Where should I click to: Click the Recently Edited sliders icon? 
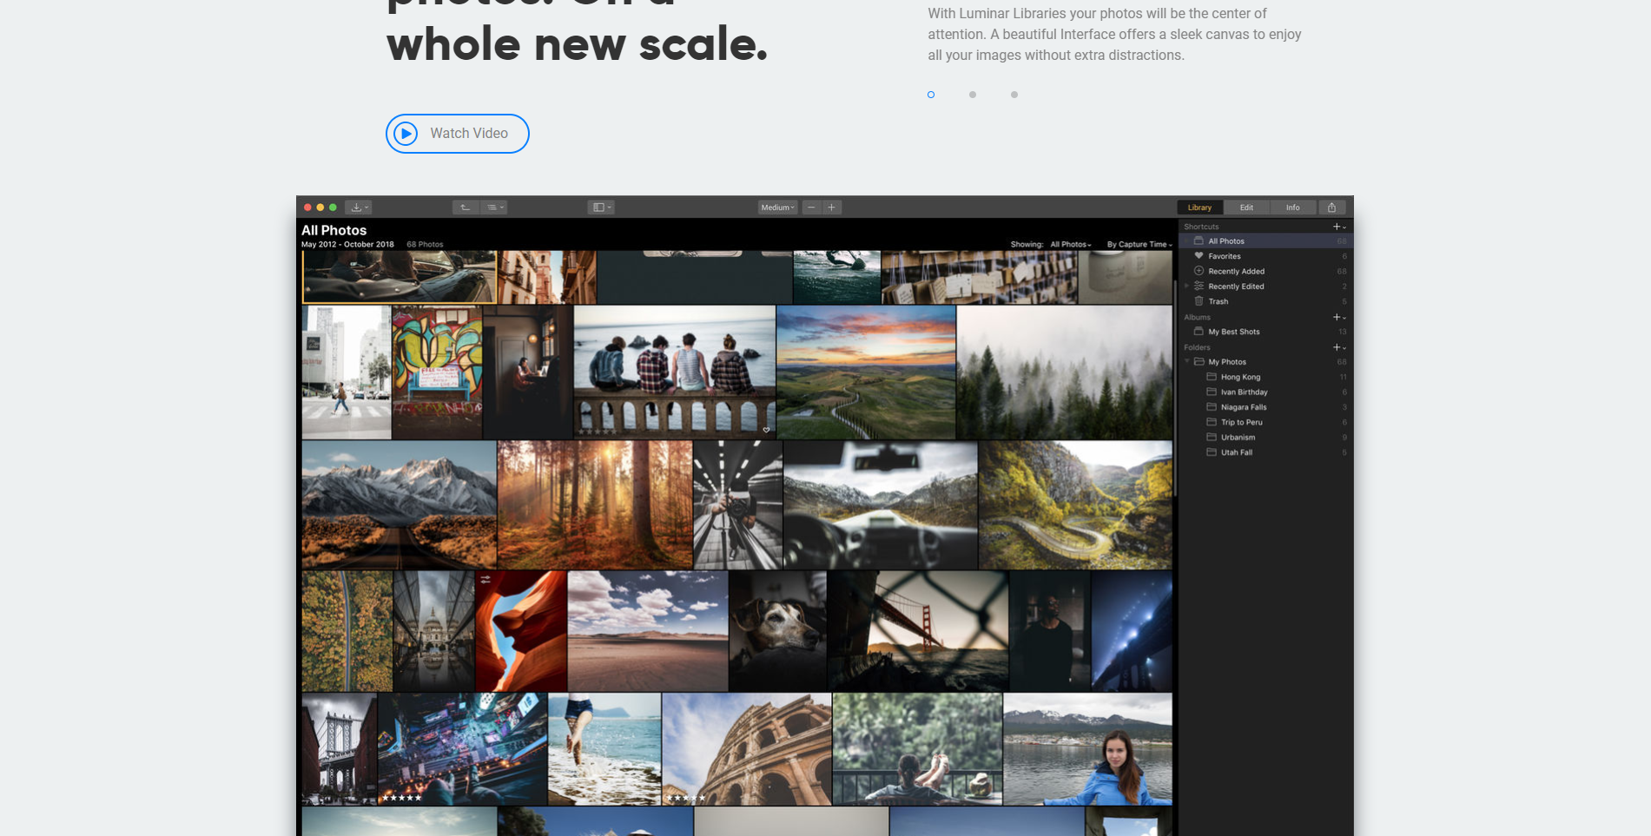point(1199,286)
